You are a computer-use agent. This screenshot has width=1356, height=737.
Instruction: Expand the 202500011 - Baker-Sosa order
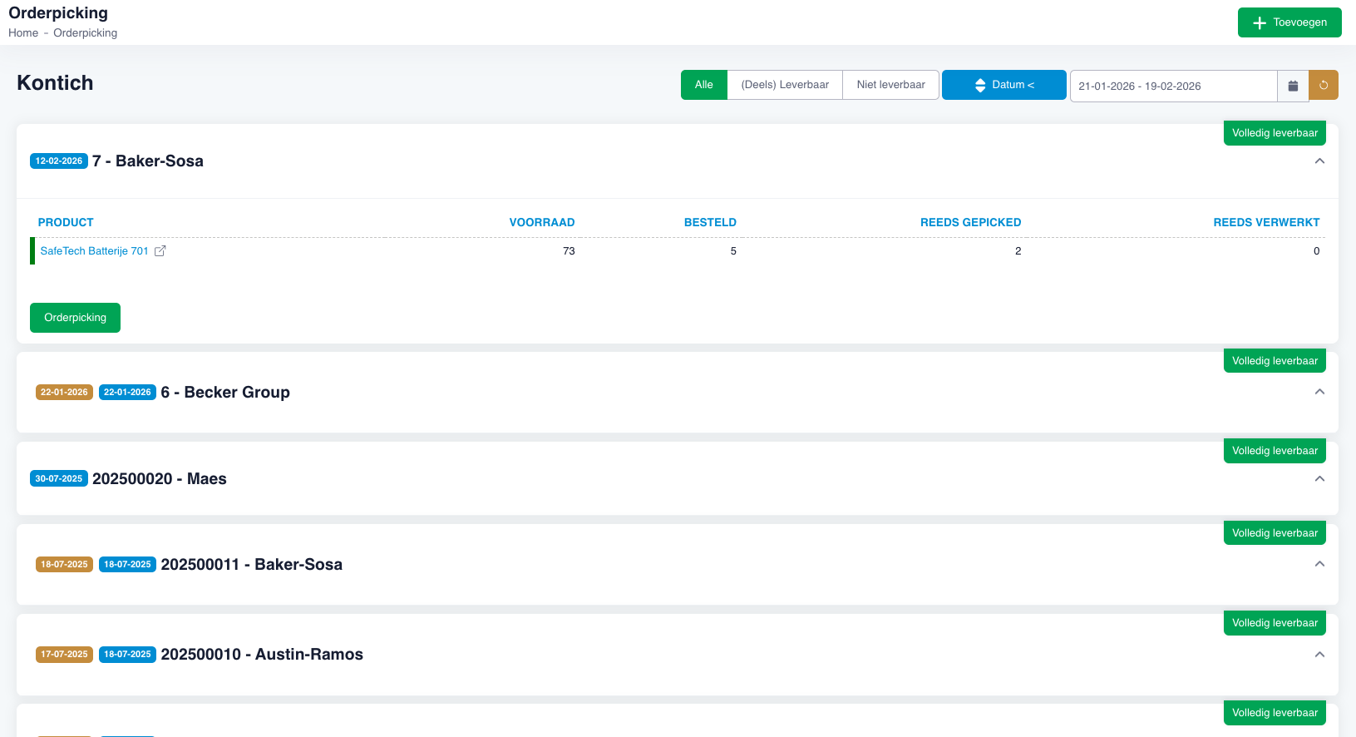point(1319,564)
